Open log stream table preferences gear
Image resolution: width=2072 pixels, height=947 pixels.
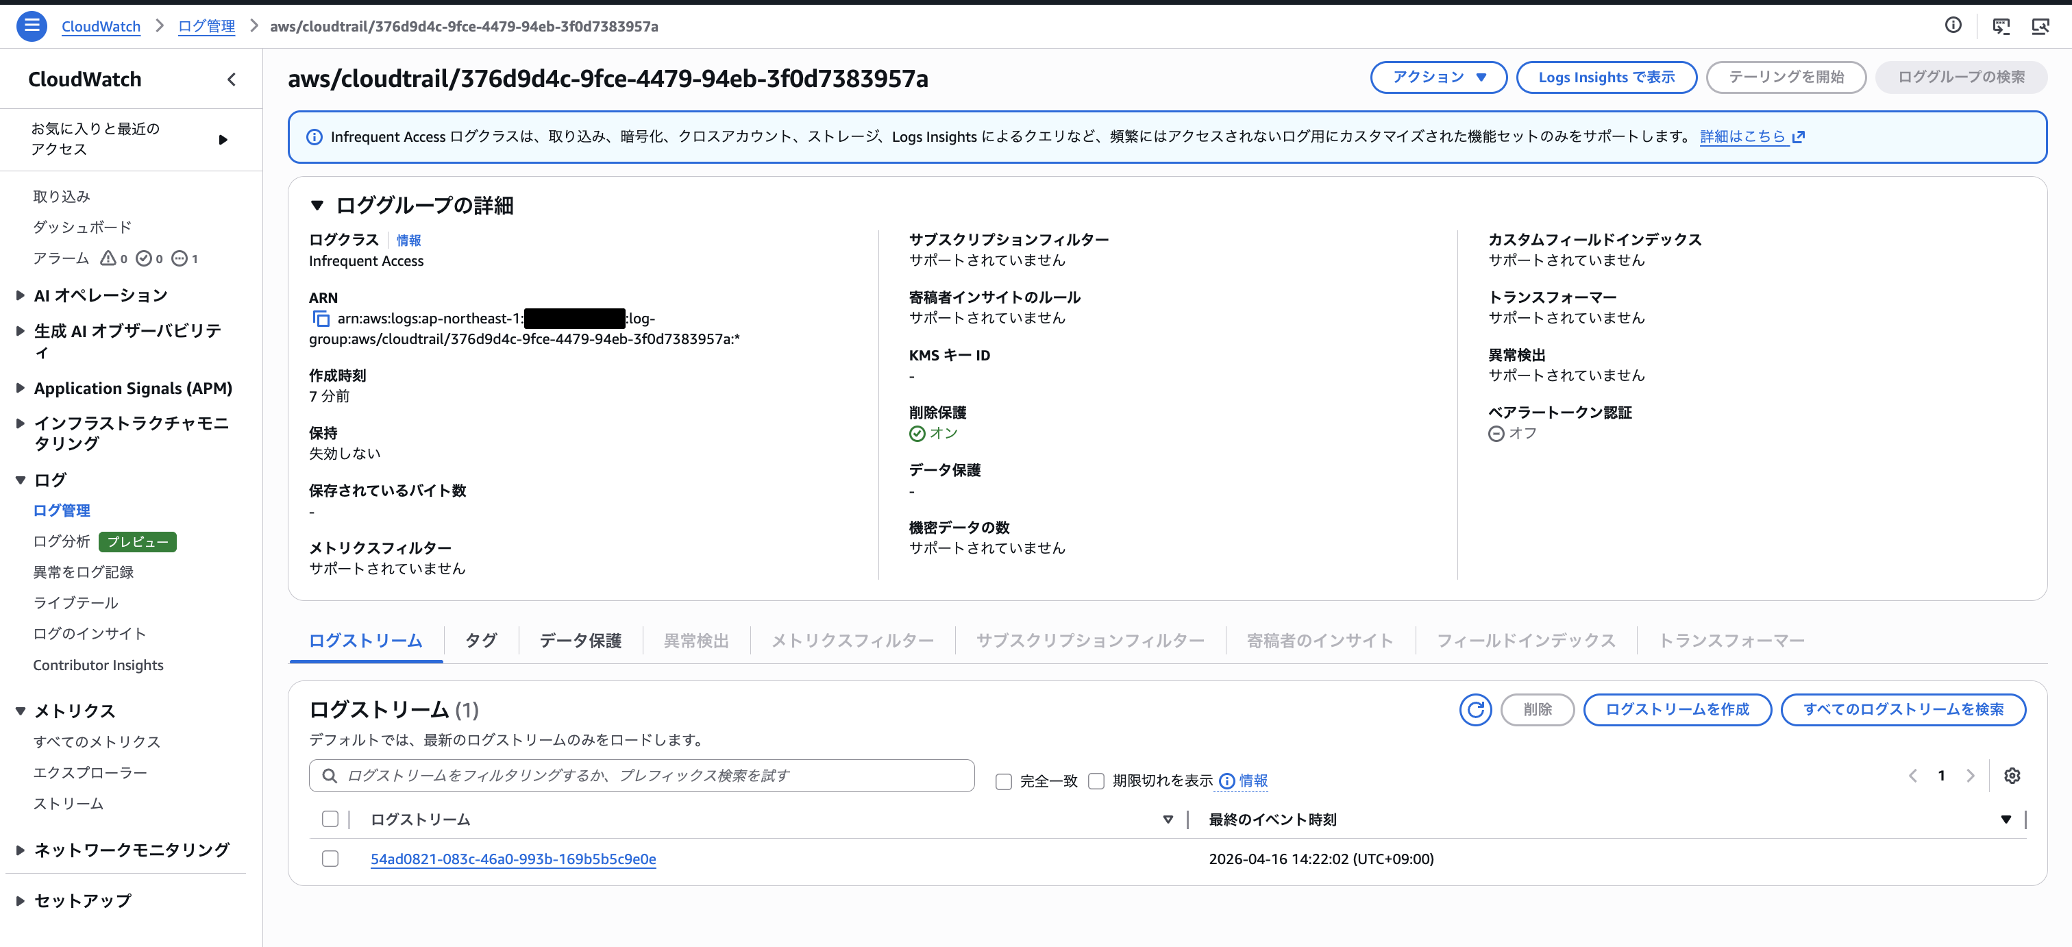[2012, 776]
